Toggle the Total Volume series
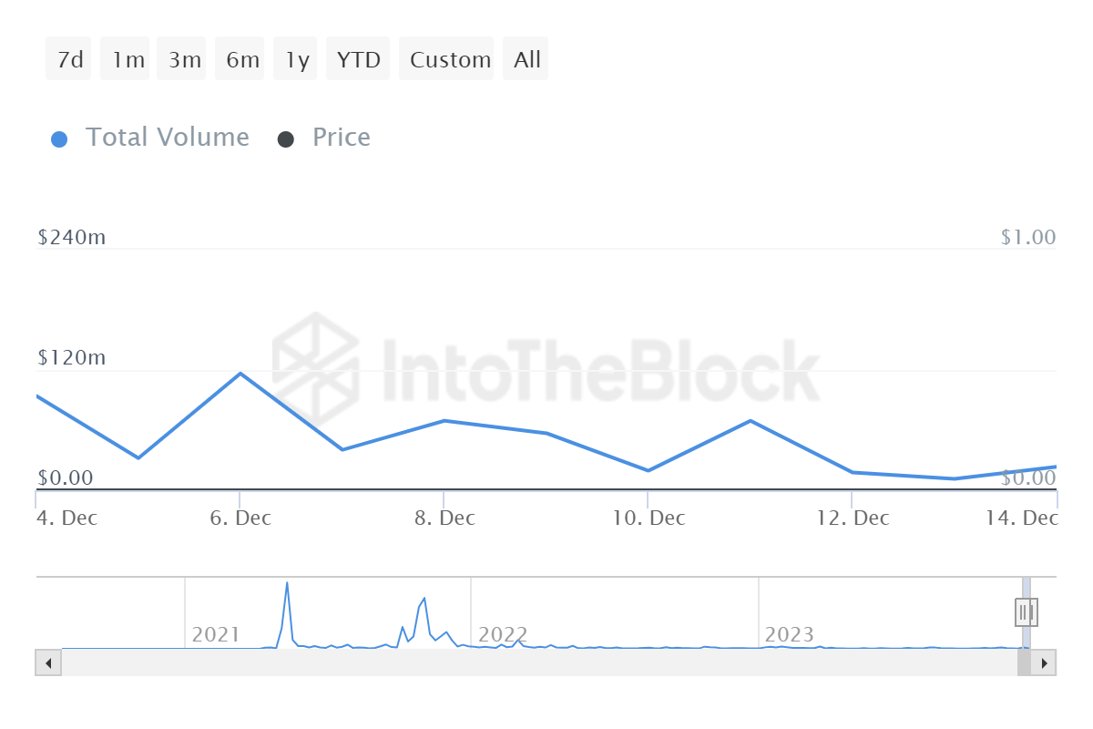This screenshot has width=1093, height=729. tap(167, 138)
